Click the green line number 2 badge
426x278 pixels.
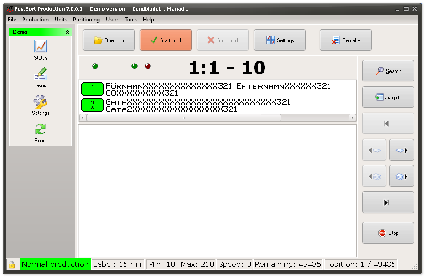(93, 105)
